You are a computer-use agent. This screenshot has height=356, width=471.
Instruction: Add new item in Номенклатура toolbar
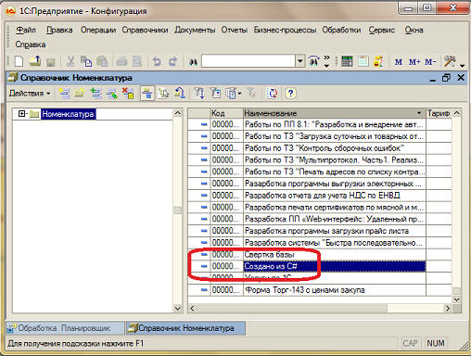pyautogui.click(x=64, y=93)
